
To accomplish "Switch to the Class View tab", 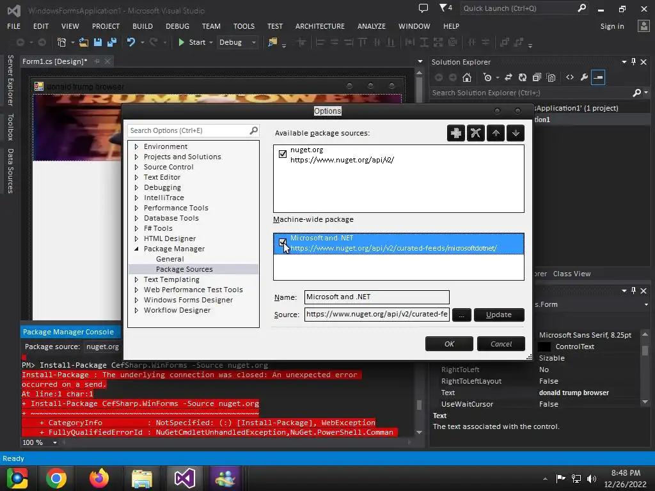I will click(572, 274).
